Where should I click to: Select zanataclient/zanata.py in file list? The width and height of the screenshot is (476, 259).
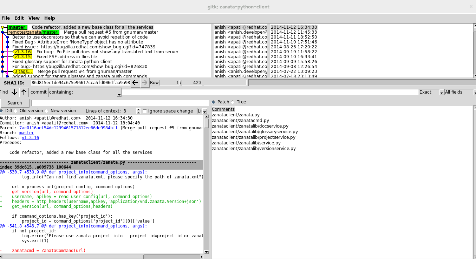click(x=236, y=115)
